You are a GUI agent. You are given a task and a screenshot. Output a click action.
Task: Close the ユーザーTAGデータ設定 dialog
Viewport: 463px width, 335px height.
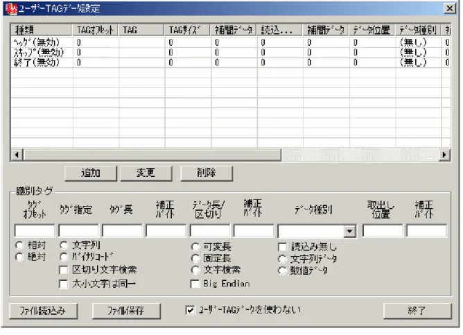[450, 8]
